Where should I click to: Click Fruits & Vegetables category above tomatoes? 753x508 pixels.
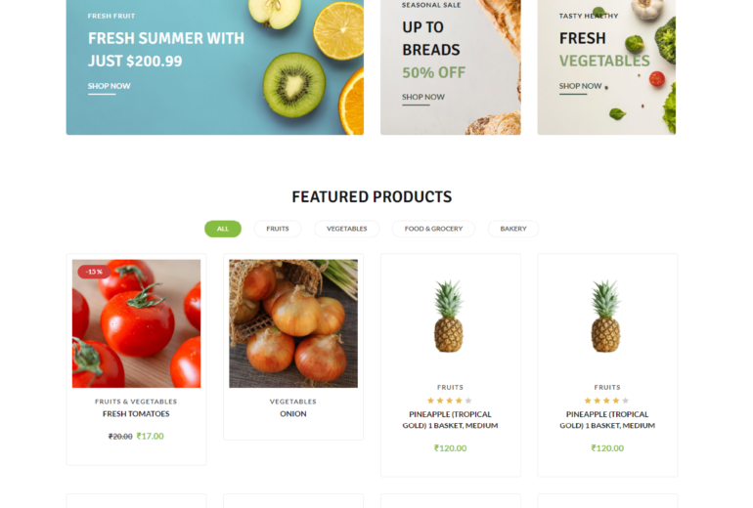pos(136,402)
